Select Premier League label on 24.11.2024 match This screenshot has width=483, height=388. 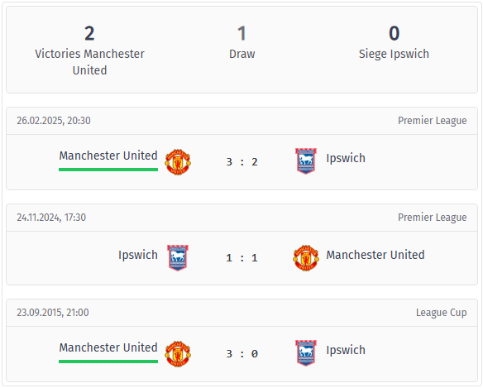(433, 218)
